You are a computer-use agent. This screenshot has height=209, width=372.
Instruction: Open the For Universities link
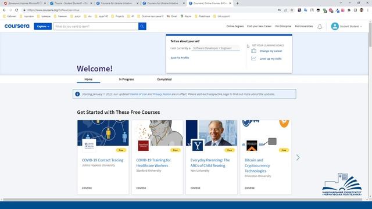[x=303, y=26]
